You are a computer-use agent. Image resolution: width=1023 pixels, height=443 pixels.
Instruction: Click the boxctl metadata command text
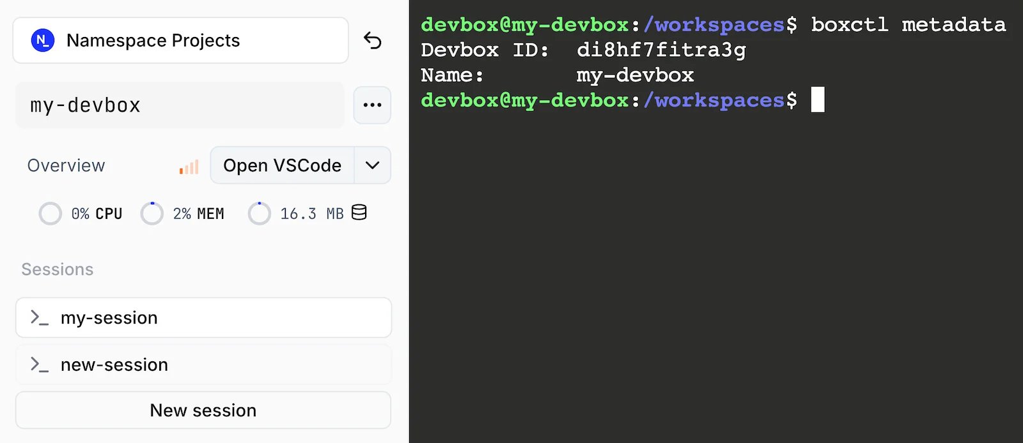tap(909, 25)
